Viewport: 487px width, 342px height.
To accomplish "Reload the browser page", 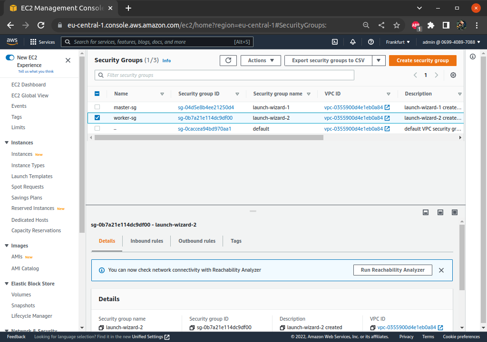I will point(41,26).
